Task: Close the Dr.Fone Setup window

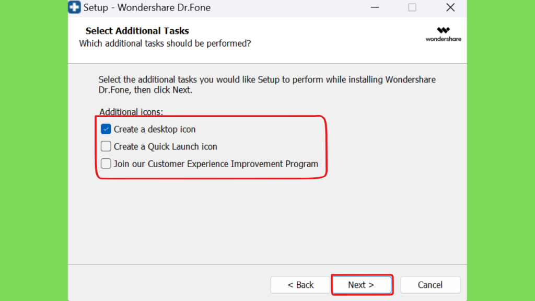Action: click(450, 7)
